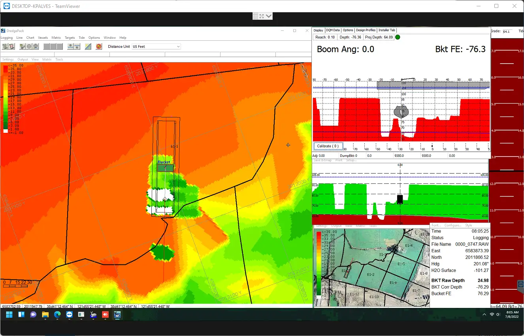Image resolution: width=524 pixels, height=336 pixels.
Task: Click the tide down arrow toolbar icon
Action: 77,47
